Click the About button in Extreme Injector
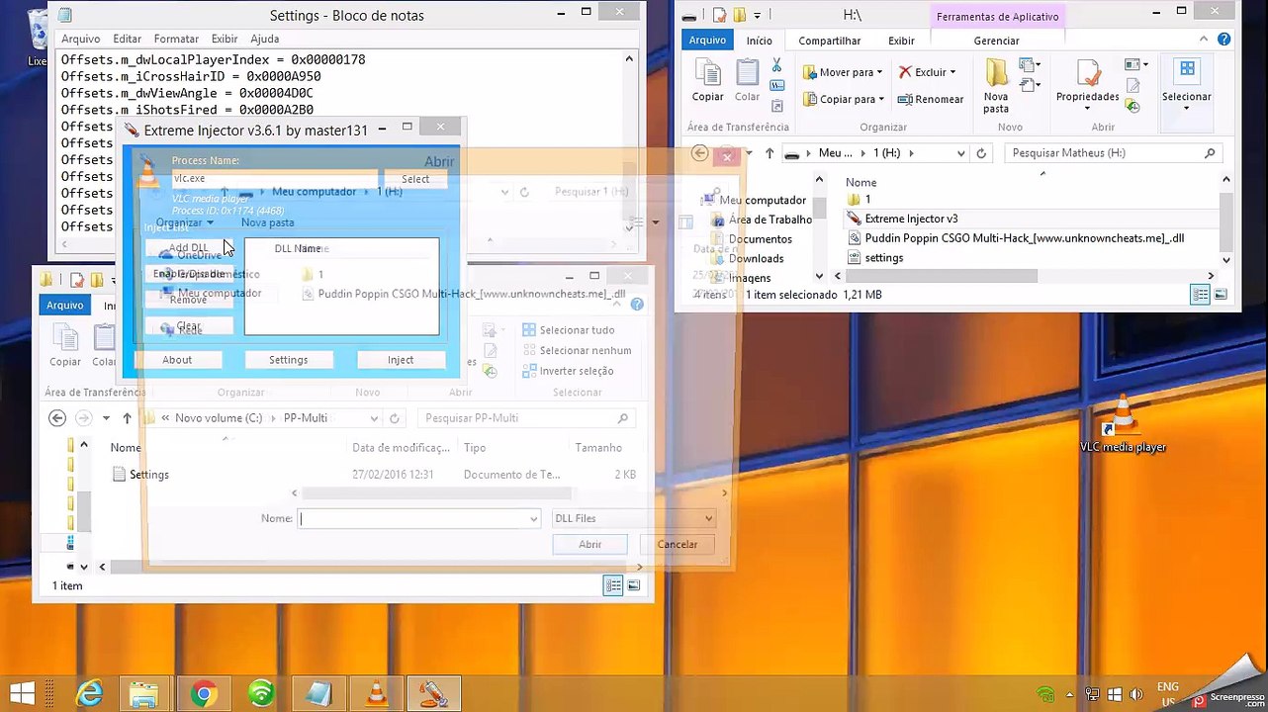 [177, 360]
